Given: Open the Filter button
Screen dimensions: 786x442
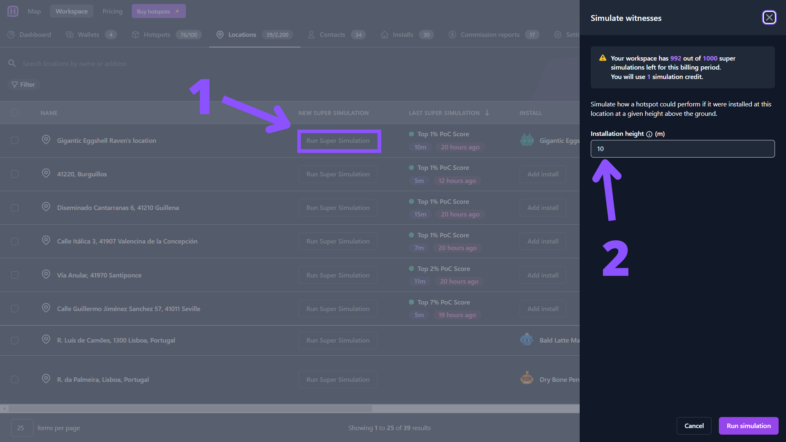Looking at the screenshot, I should (x=23, y=85).
